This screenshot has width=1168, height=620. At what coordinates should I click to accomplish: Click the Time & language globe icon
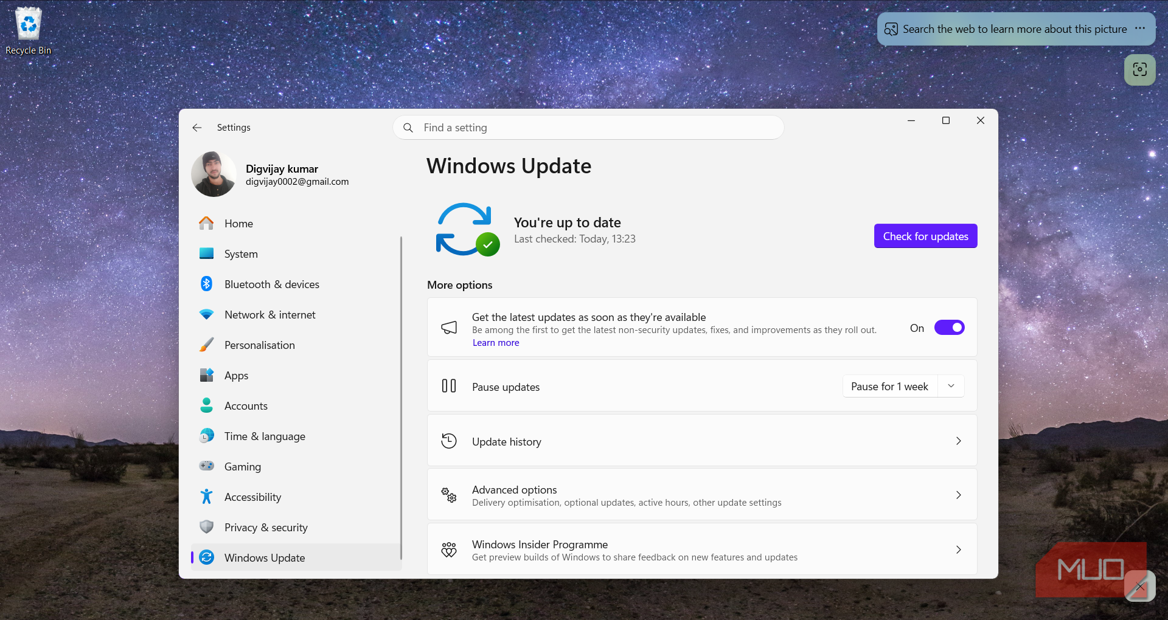pyautogui.click(x=207, y=436)
